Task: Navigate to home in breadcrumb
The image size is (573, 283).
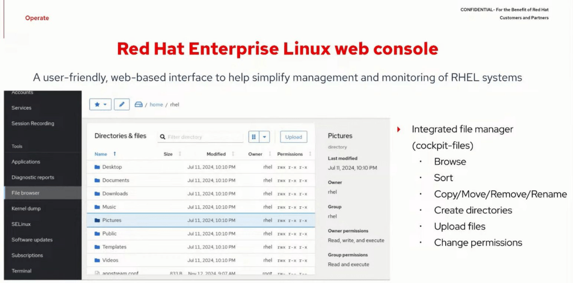Action: click(156, 104)
